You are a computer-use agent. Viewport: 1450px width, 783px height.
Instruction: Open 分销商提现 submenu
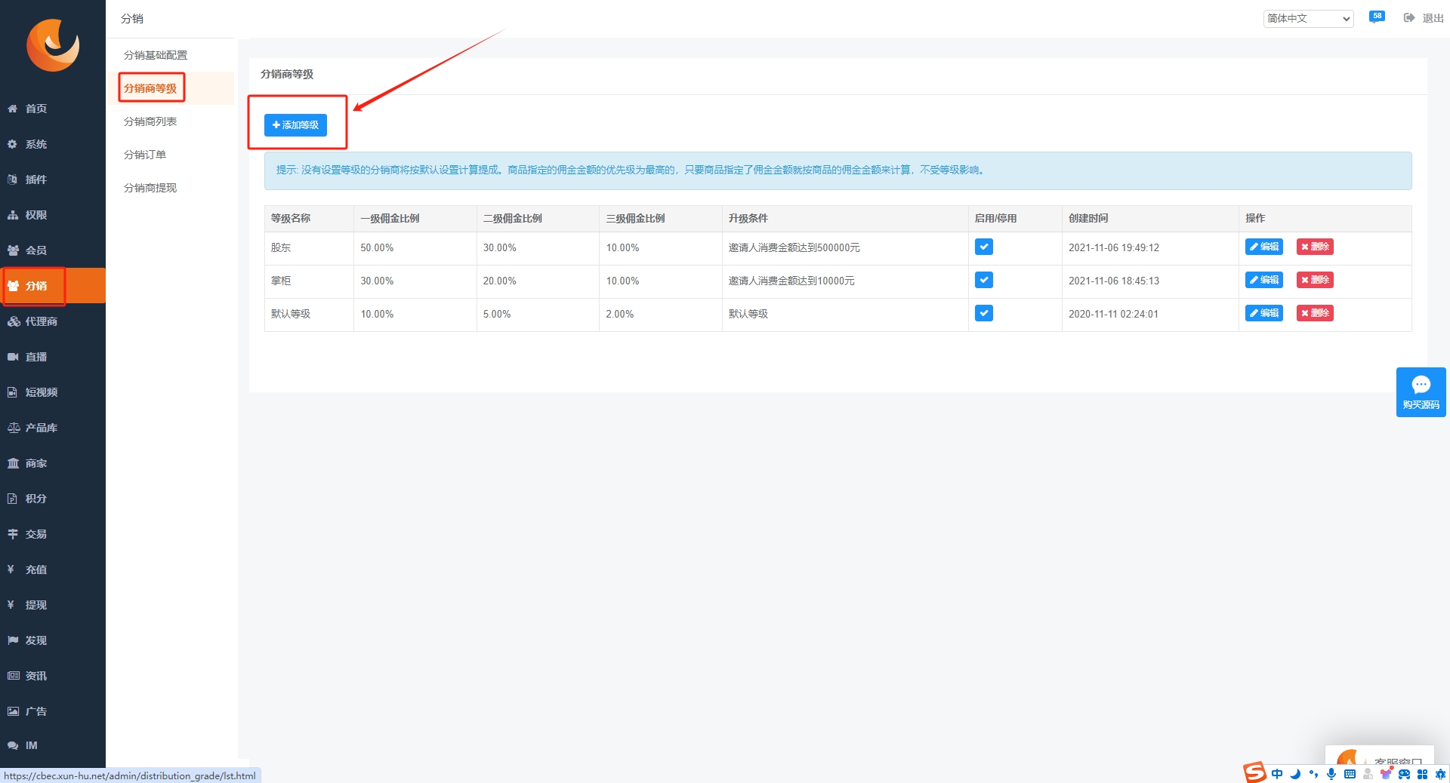click(150, 188)
